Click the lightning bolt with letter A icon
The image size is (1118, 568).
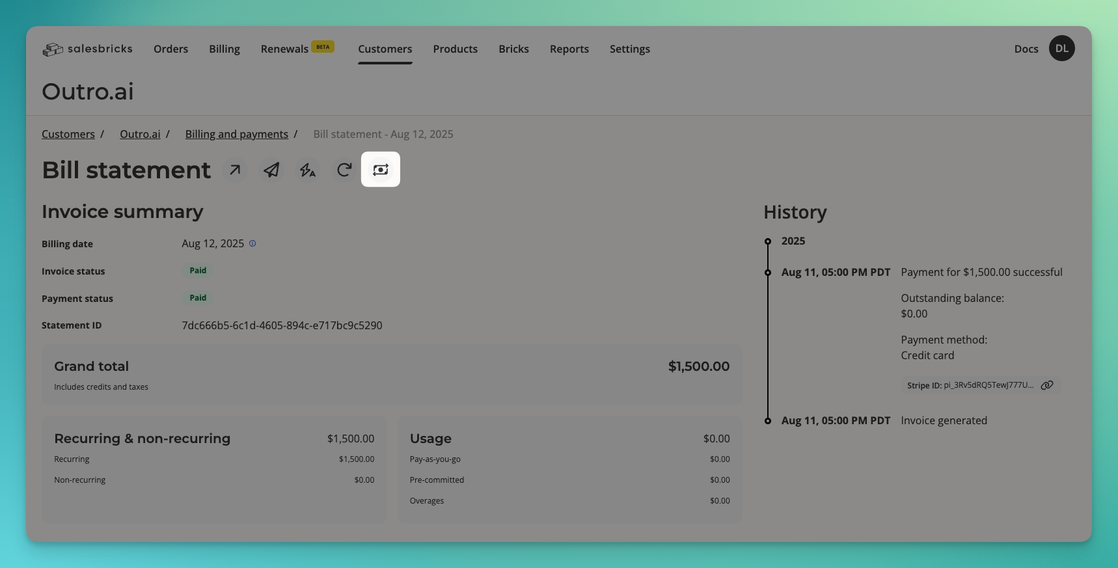[x=308, y=170]
